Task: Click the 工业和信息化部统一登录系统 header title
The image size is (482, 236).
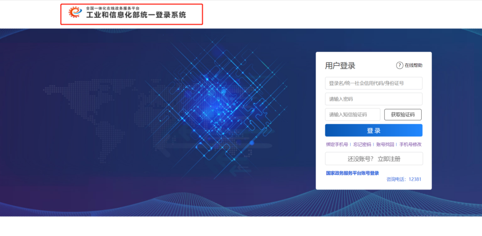Action: coord(136,15)
